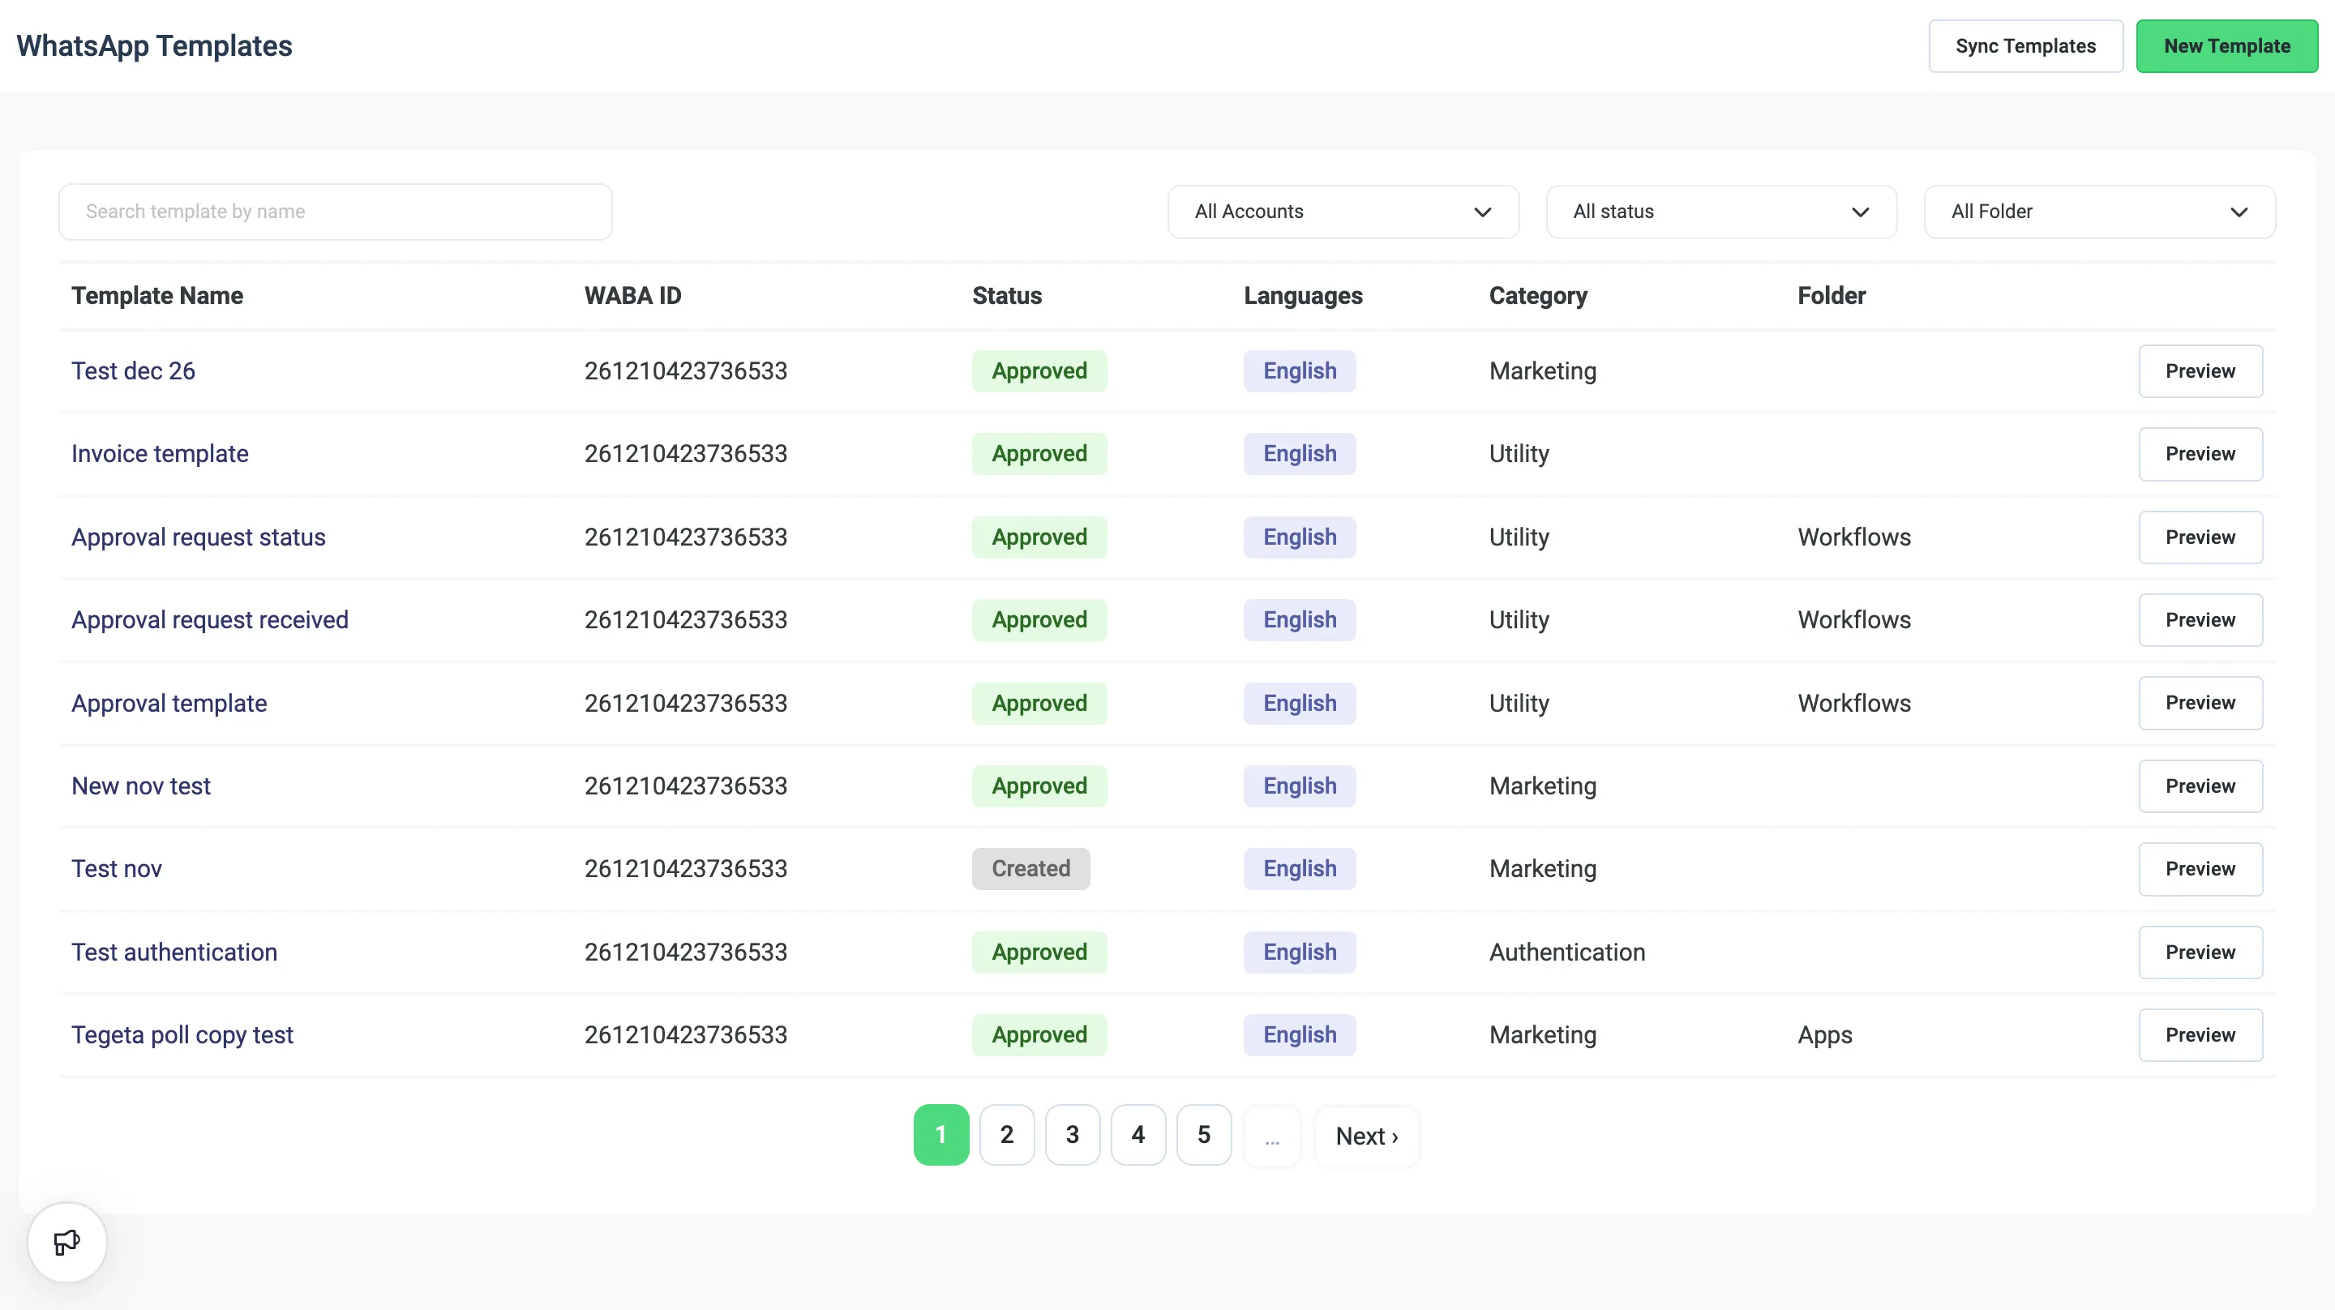Click Approved badge in Test dec 26 row

coord(1039,370)
